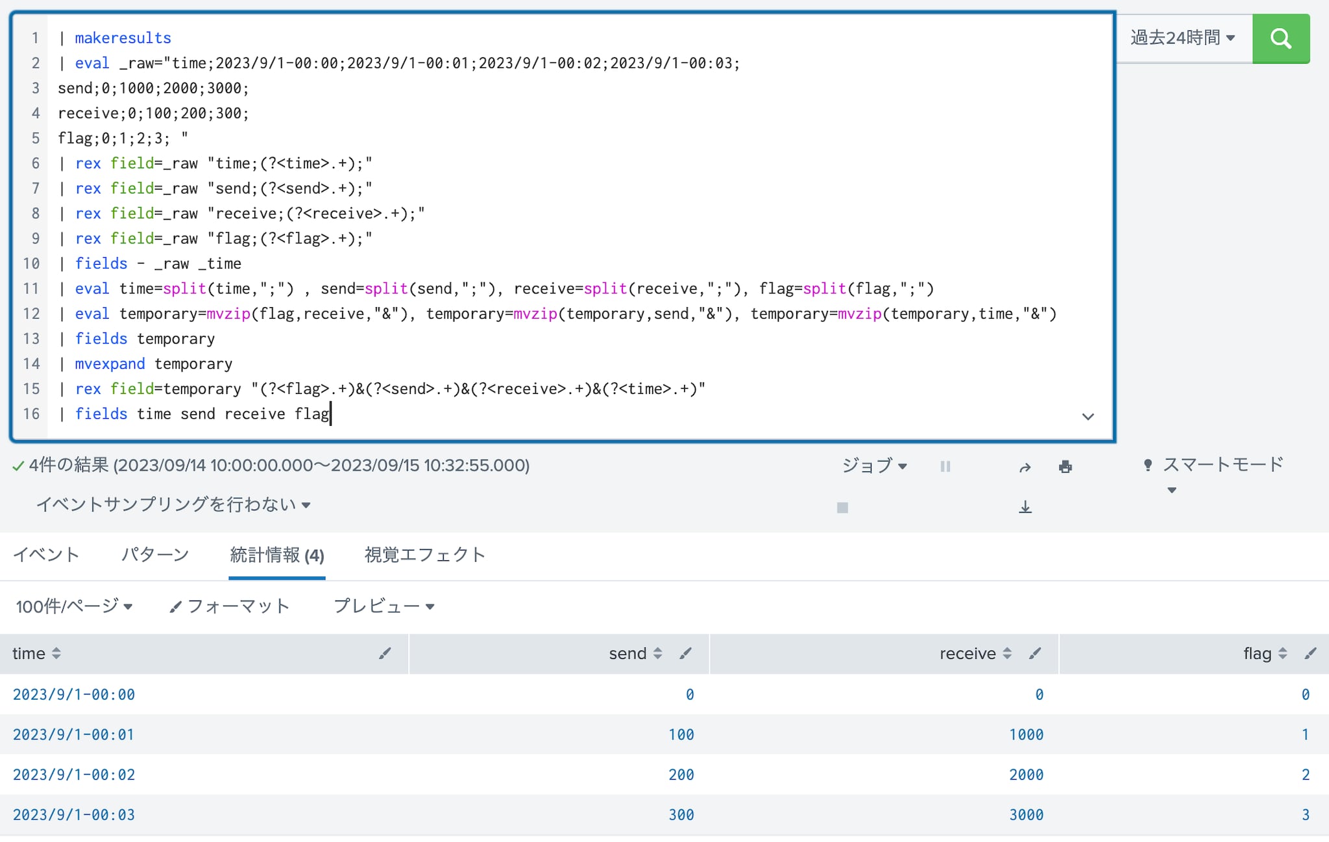Screen dimensions: 1329x842
Task: Switch to the パターン tab
Action: [155, 555]
